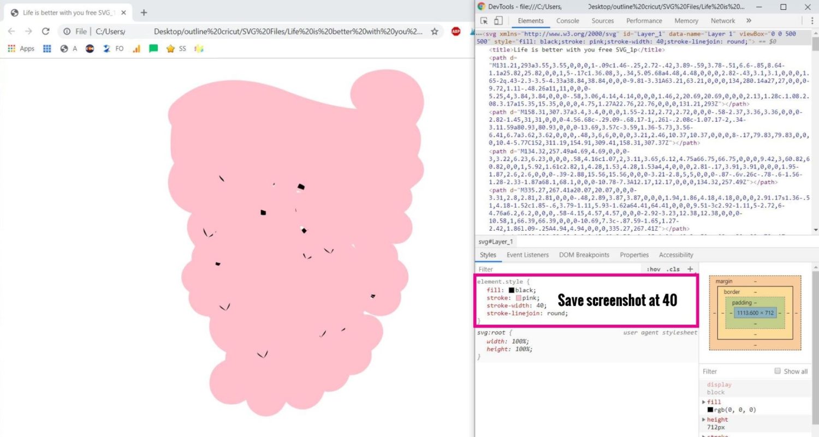Toggle the :hov element state panel
819x437 pixels.
pos(653,269)
